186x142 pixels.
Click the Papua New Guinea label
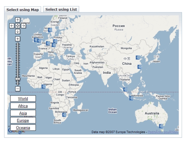click(x=163, y=97)
